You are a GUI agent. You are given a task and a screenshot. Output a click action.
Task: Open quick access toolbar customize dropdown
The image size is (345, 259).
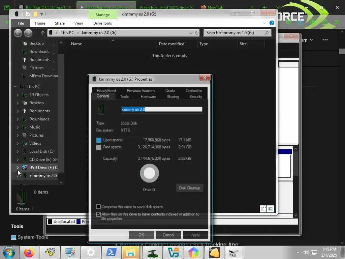click(41, 14)
